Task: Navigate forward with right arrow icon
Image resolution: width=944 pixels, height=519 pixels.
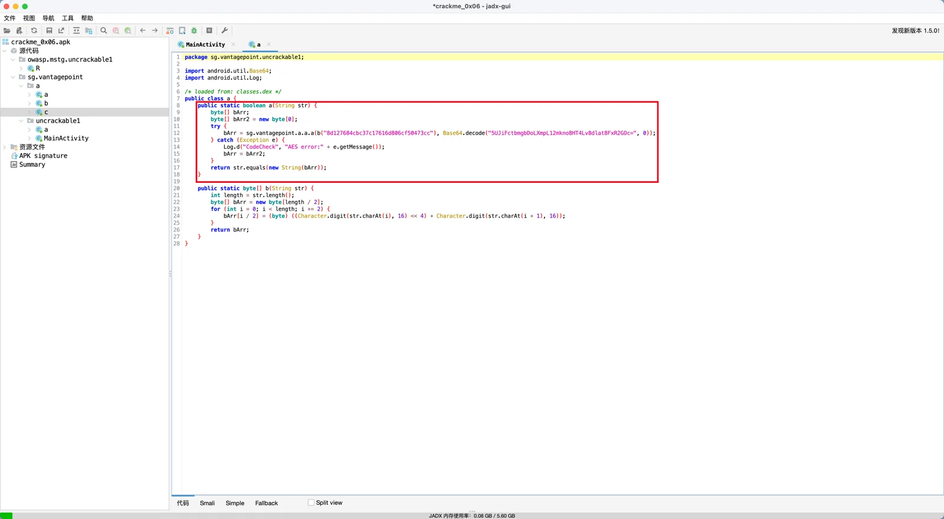Action: (x=155, y=31)
